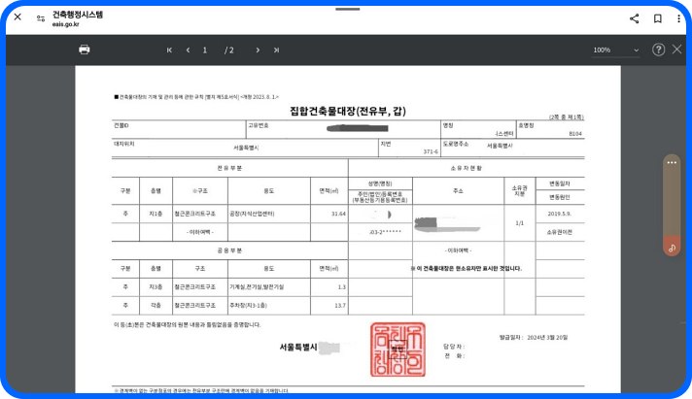Image resolution: width=692 pixels, height=399 pixels.
Task: Select the 지3층 floor cell
Action: 156,286
